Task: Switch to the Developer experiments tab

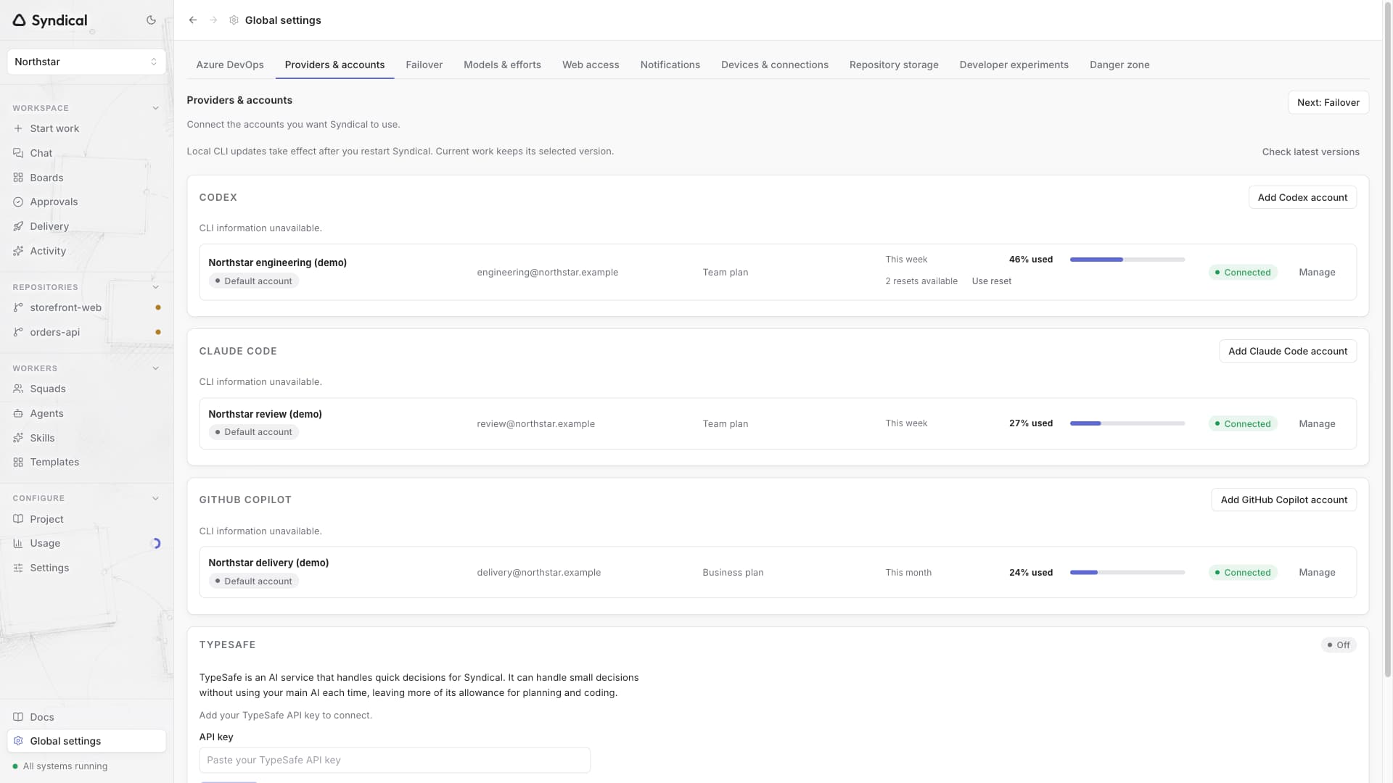Action: pos(1014,65)
